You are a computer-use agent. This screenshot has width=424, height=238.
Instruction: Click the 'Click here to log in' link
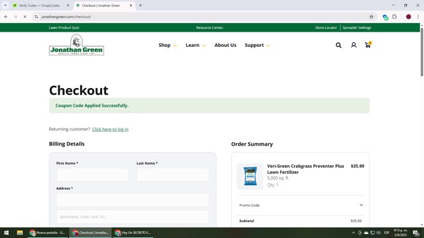click(x=110, y=130)
